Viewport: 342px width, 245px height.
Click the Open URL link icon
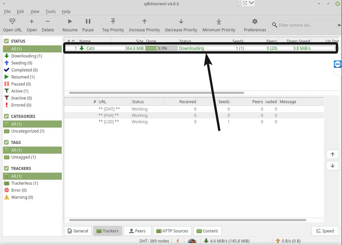click(x=12, y=21)
